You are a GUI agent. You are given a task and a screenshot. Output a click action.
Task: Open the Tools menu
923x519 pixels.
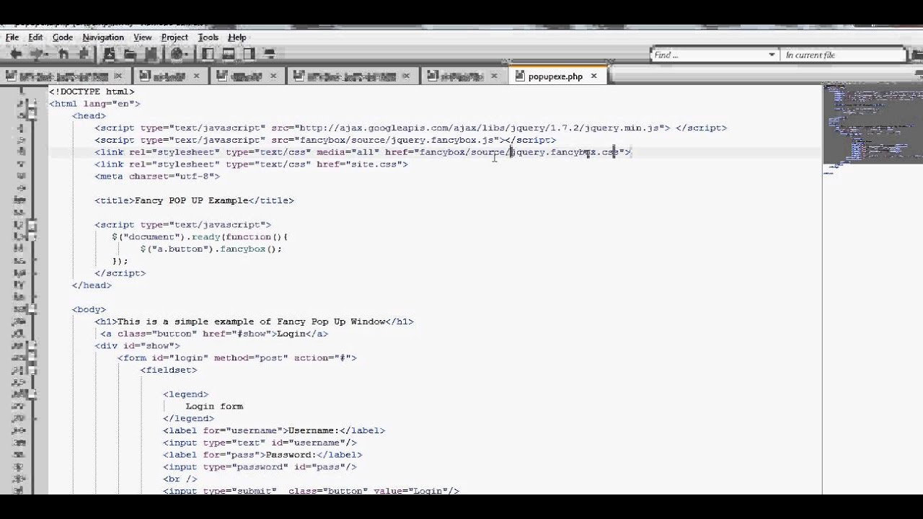(x=208, y=37)
